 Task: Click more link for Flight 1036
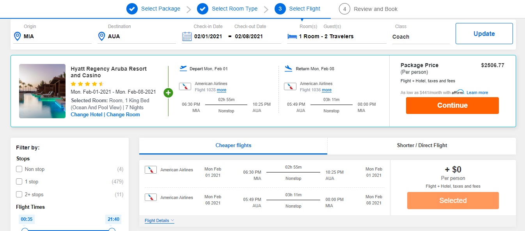326,90
